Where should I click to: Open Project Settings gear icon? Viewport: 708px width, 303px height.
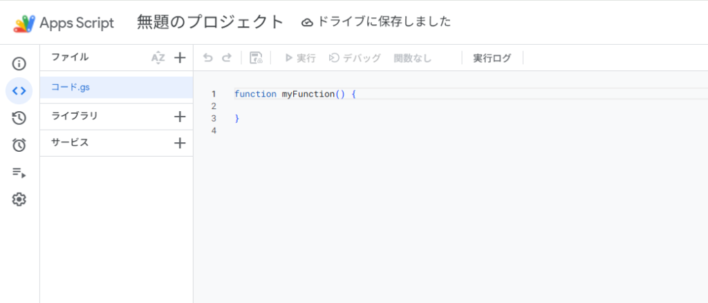coord(19,199)
